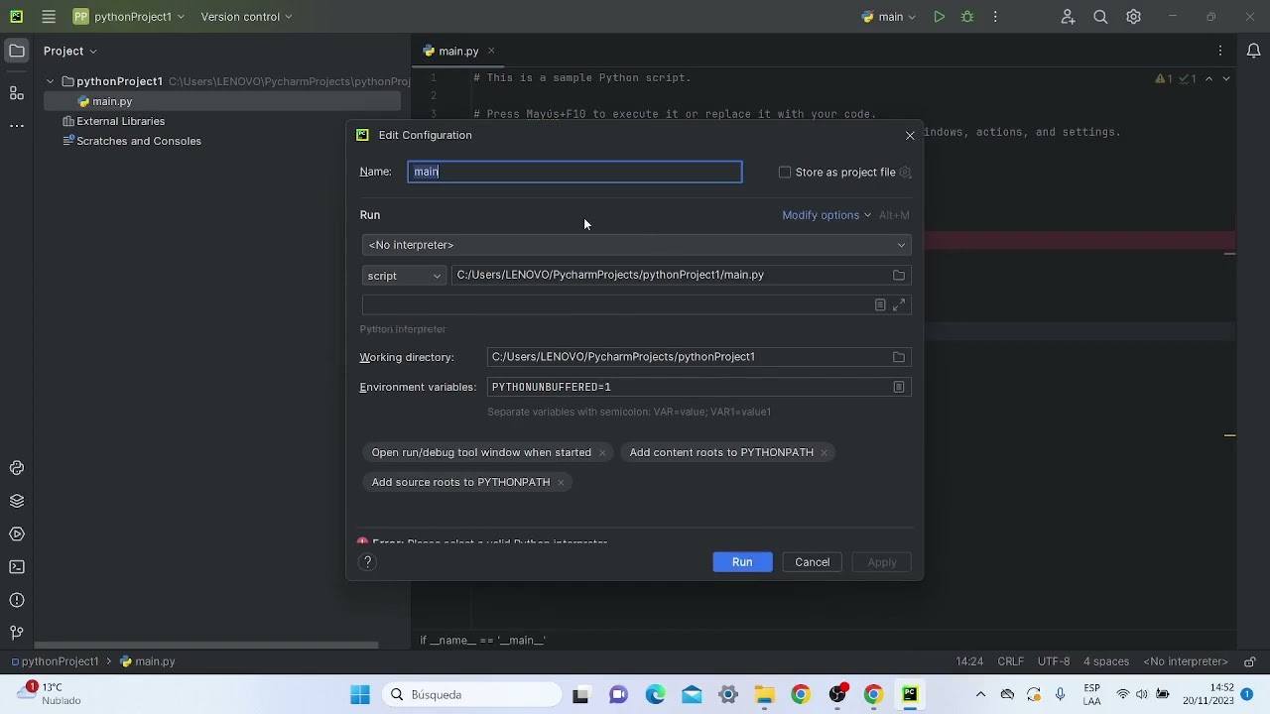
Task: Select main.py in project tree
Action: point(111,101)
